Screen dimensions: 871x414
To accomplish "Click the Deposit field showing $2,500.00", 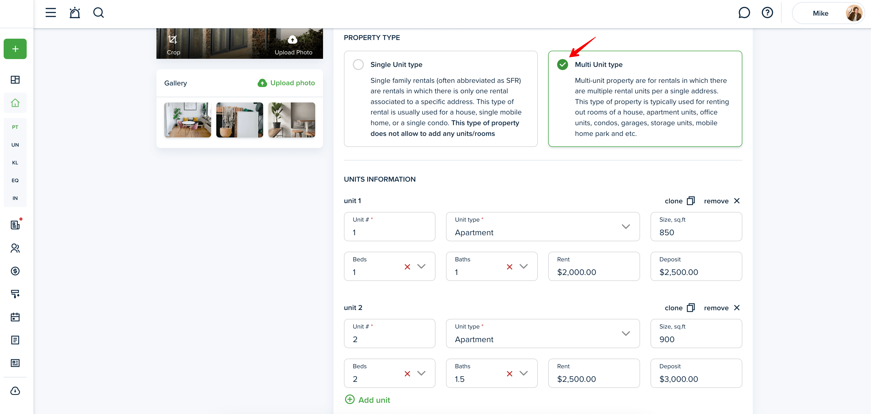I will tap(696, 266).
